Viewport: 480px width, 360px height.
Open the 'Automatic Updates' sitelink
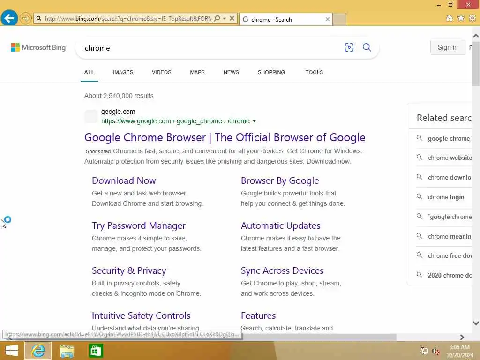[281, 225]
